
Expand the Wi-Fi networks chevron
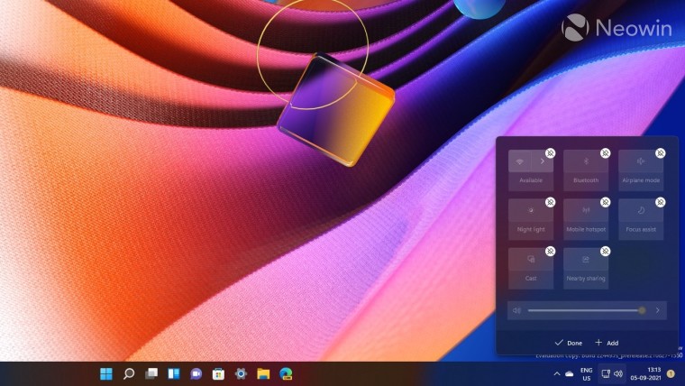543,161
